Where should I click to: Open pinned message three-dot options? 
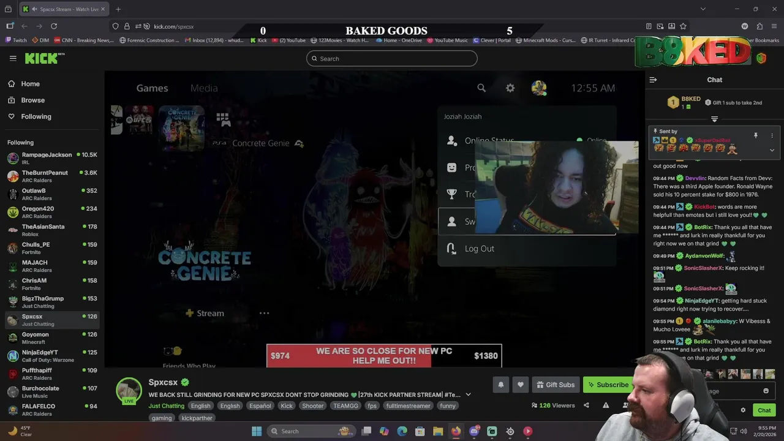click(772, 135)
